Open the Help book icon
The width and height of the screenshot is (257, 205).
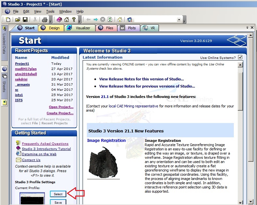pyautogui.click(x=59, y=20)
